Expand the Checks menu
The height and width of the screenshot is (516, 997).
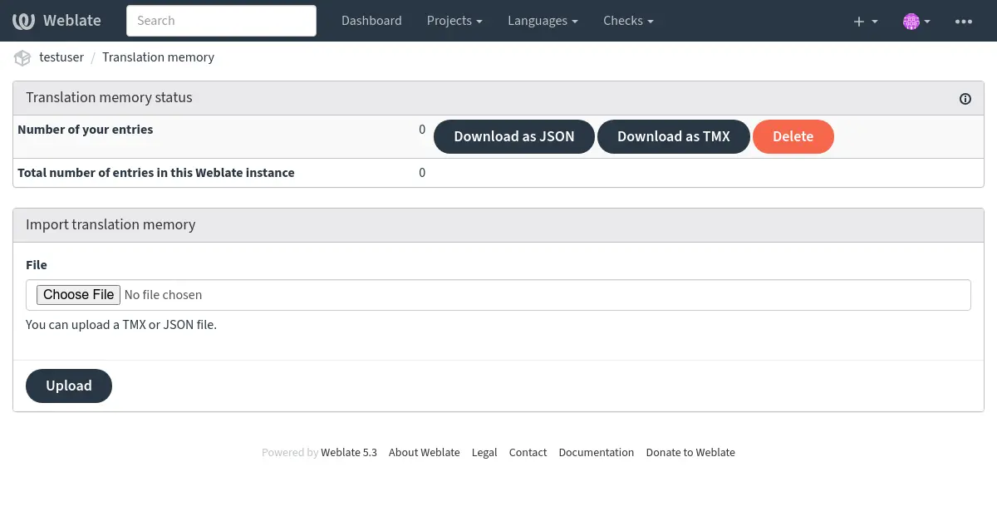point(628,21)
